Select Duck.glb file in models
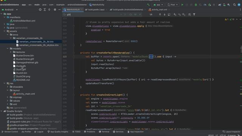Screen dimensions: 242x136 tap(21, 66)
